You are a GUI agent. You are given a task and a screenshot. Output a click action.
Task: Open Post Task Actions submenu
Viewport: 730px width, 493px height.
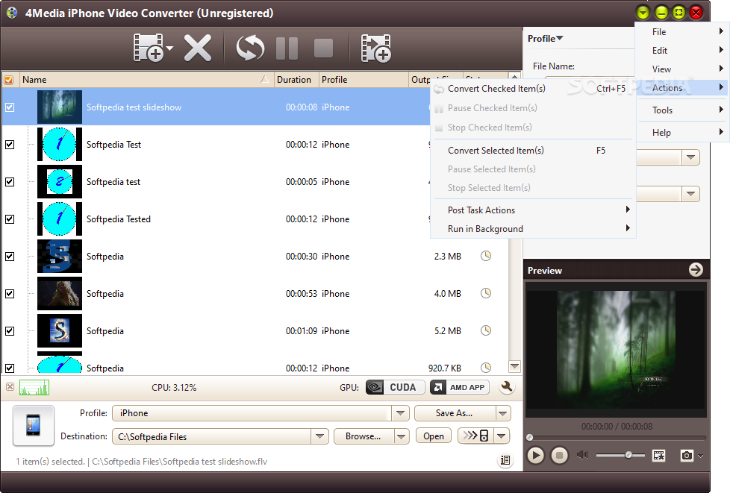(533, 210)
